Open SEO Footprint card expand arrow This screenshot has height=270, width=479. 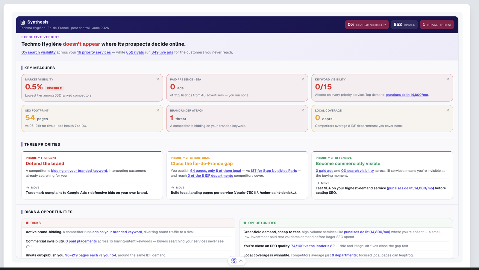pos(157,110)
